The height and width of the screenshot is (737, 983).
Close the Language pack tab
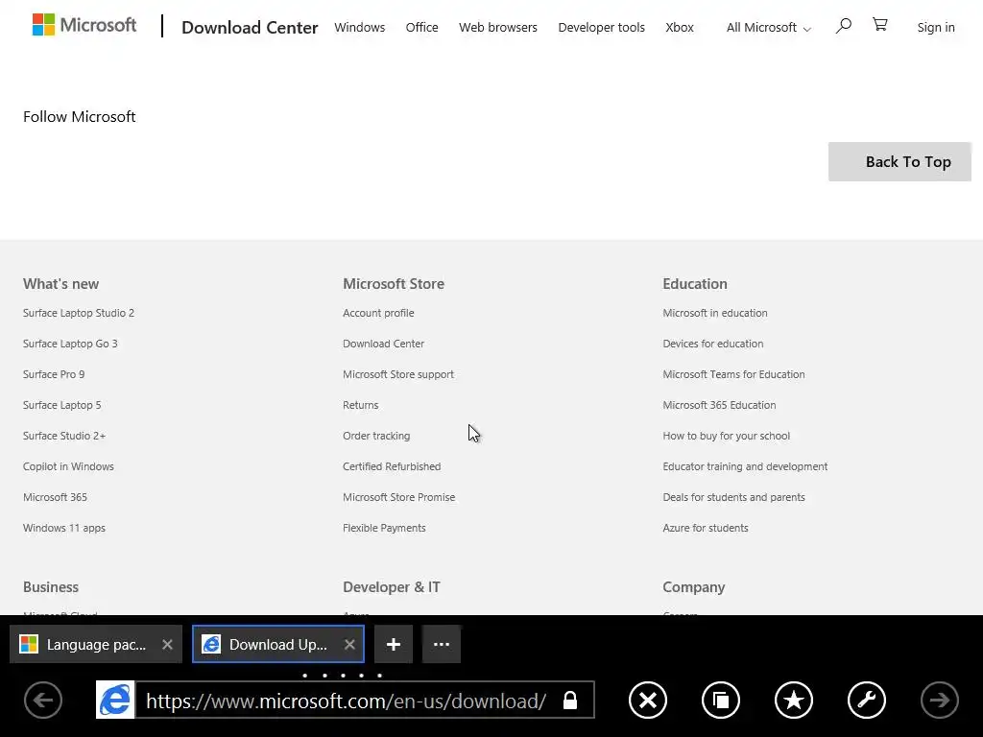(167, 644)
